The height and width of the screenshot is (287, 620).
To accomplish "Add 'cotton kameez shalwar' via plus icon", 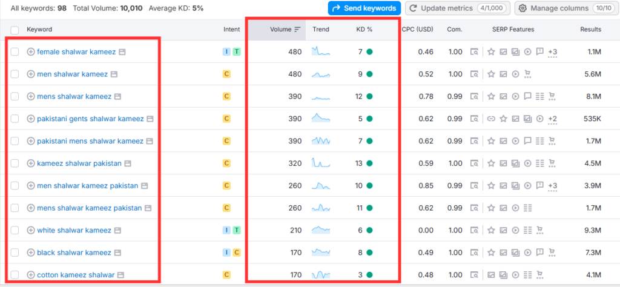I will 31,275.
